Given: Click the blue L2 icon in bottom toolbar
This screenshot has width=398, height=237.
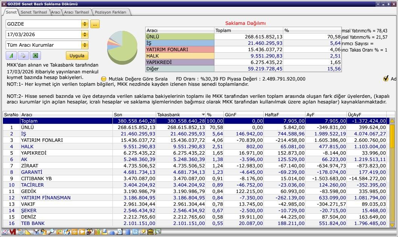Looking at the screenshot, I should (136, 232).
